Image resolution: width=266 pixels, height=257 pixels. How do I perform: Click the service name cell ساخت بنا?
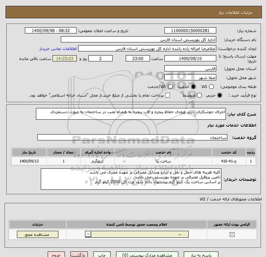pyautogui.click(x=163, y=161)
